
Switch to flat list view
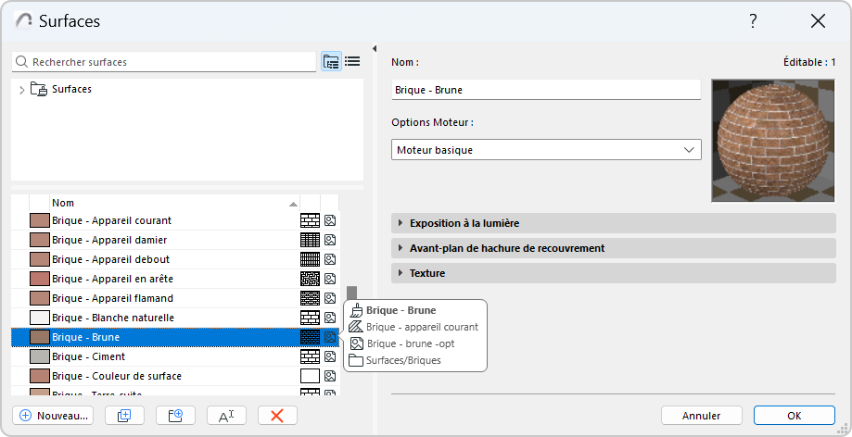pos(353,62)
